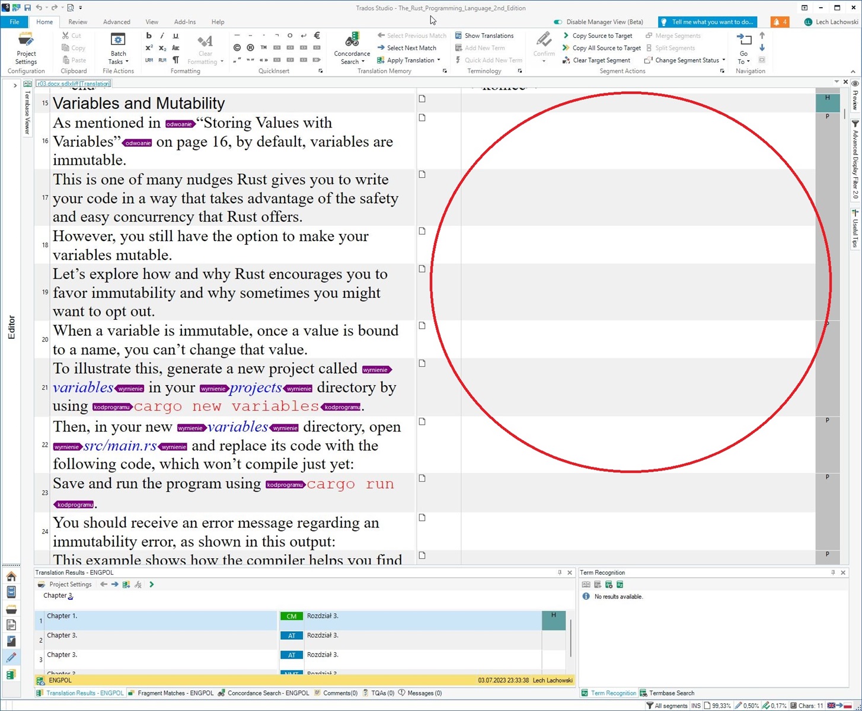Click target cell of segment 18
The image size is (862, 711).
(638, 245)
